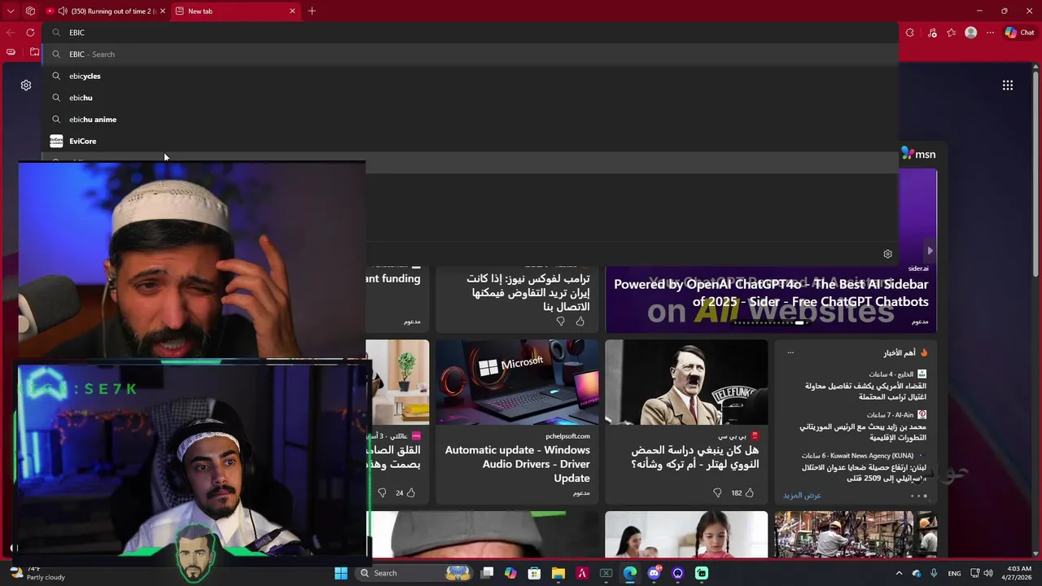Close the New tab tab
The width and height of the screenshot is (1042, 586).
pyautogui.click(x=292, y=11)
